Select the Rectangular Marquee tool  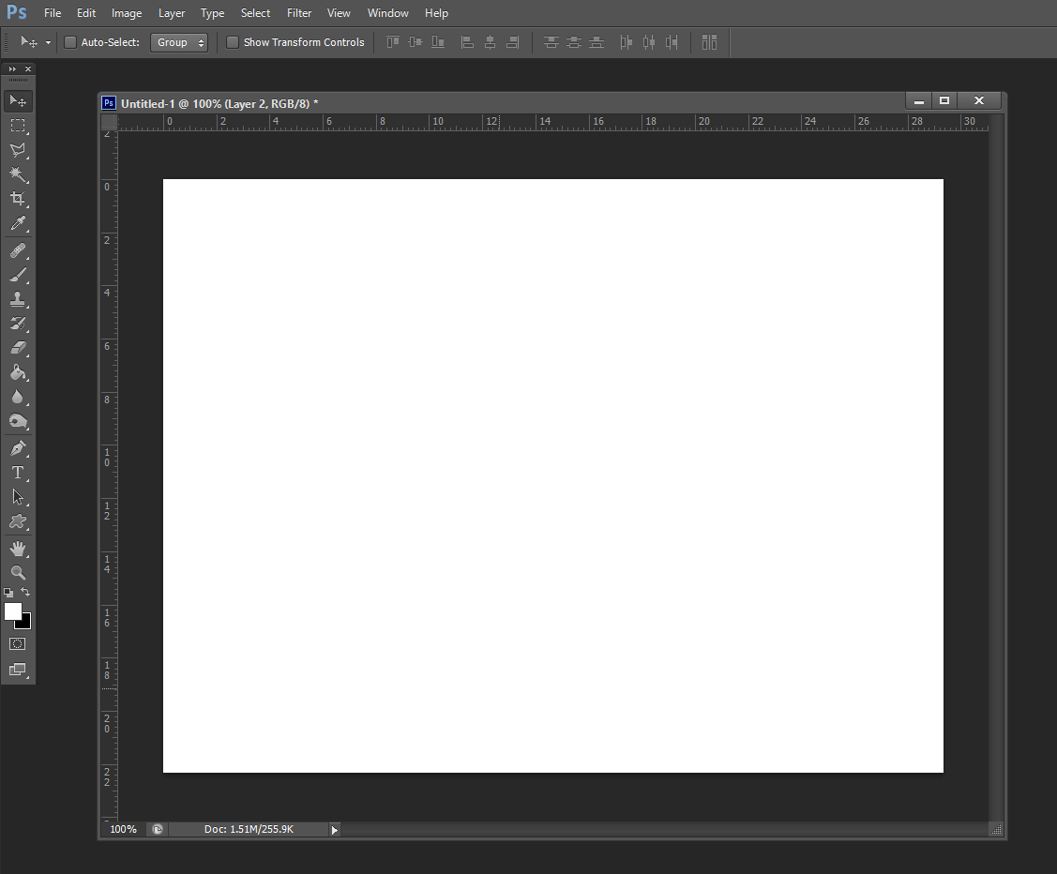pyautogui.click(x=18, y=126)
